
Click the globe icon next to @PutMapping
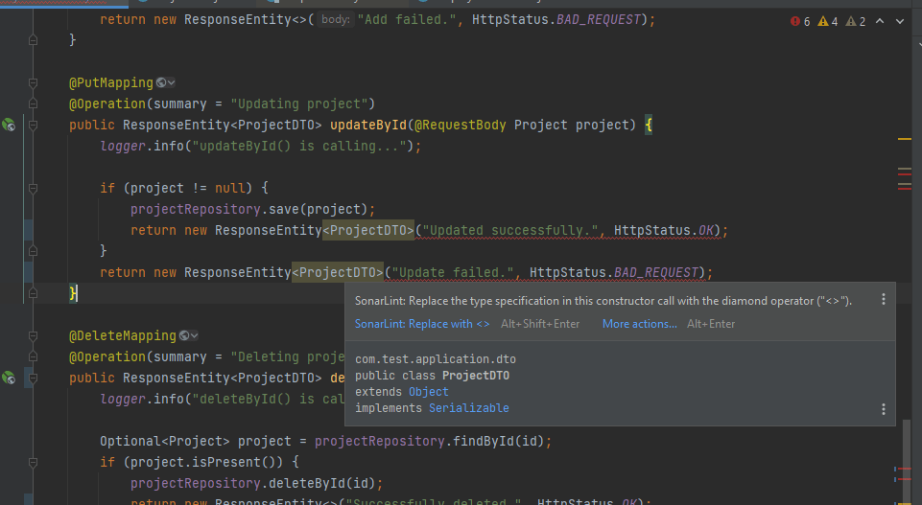160,82
